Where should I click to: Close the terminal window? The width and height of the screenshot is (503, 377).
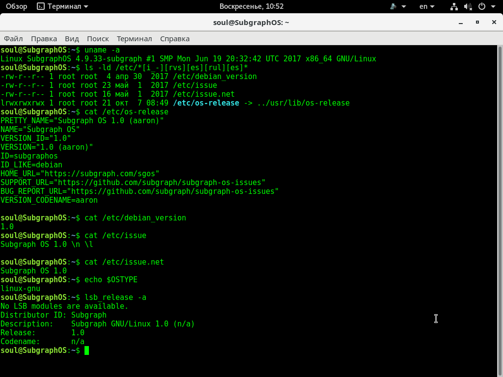494,22
